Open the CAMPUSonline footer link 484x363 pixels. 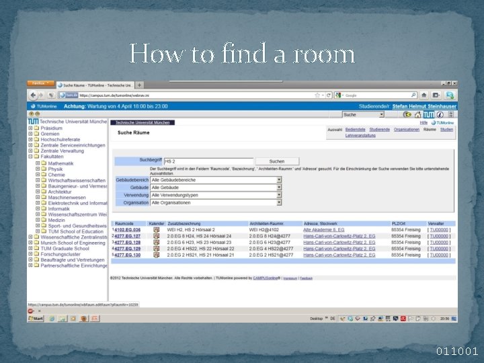click(x=266, y=278)
